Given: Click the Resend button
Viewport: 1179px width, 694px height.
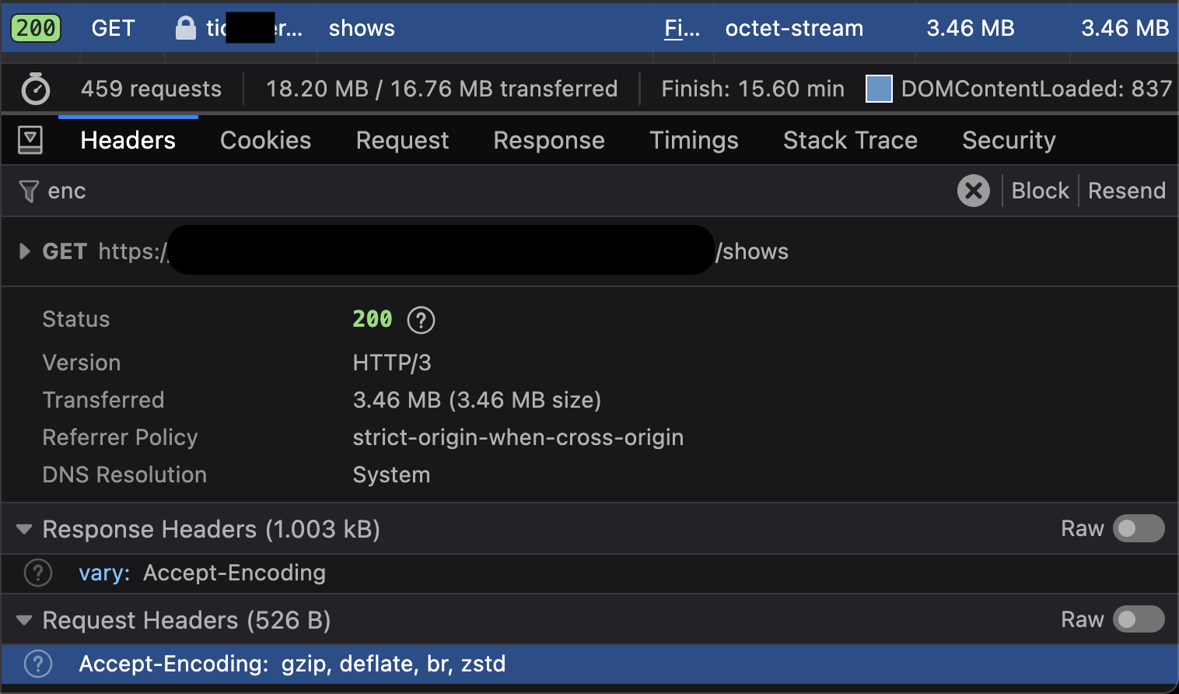Looking at the screenshot, I should (1126, 191).
